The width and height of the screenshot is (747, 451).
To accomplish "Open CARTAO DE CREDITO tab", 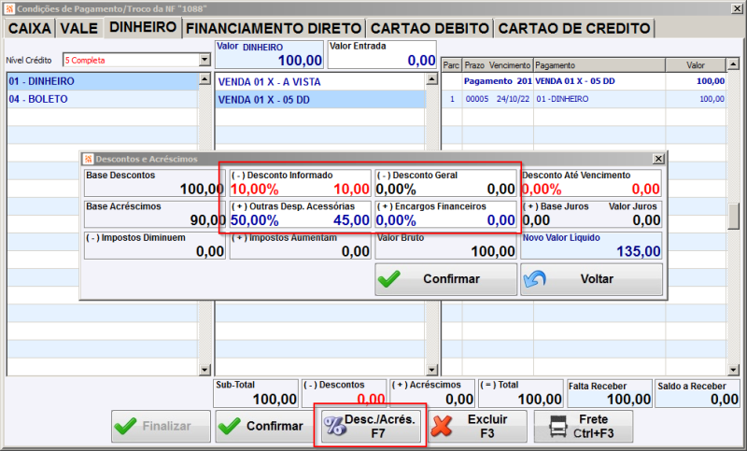I will point(574,28).
